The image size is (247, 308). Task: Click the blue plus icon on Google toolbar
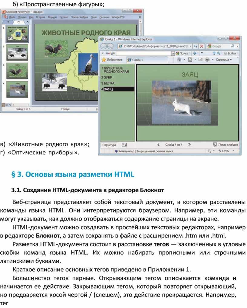[x=195, y=53]
